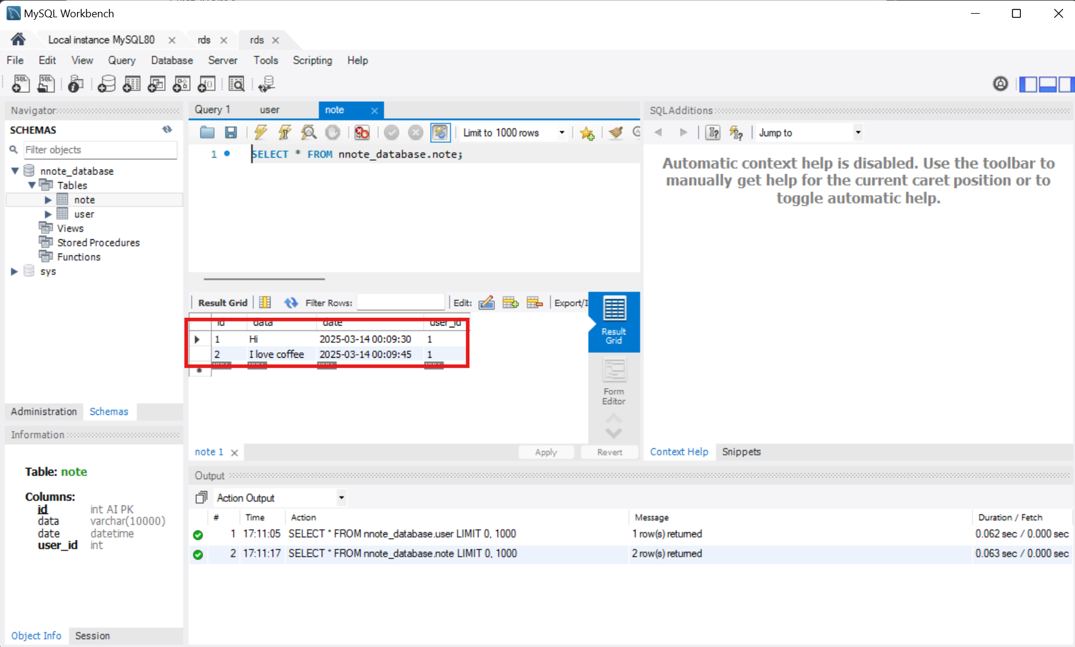1075x647 pixels.
Task: Collapse the Tables node
Action: pos(32,185)
